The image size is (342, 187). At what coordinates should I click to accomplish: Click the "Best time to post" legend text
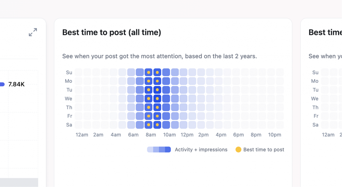pos(264,150)
